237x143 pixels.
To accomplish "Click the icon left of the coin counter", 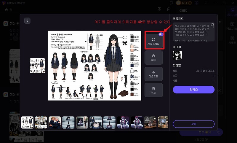I will point(171,3).
